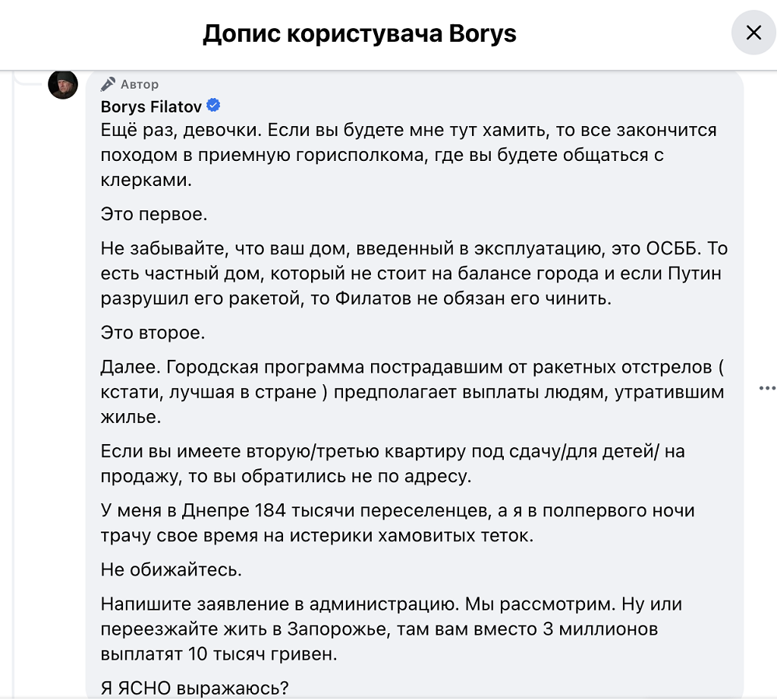Click the line Это первое.

click(153, 214)
